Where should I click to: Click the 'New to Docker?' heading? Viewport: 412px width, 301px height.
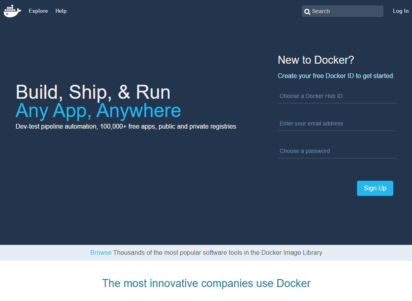tap(316, 60)
